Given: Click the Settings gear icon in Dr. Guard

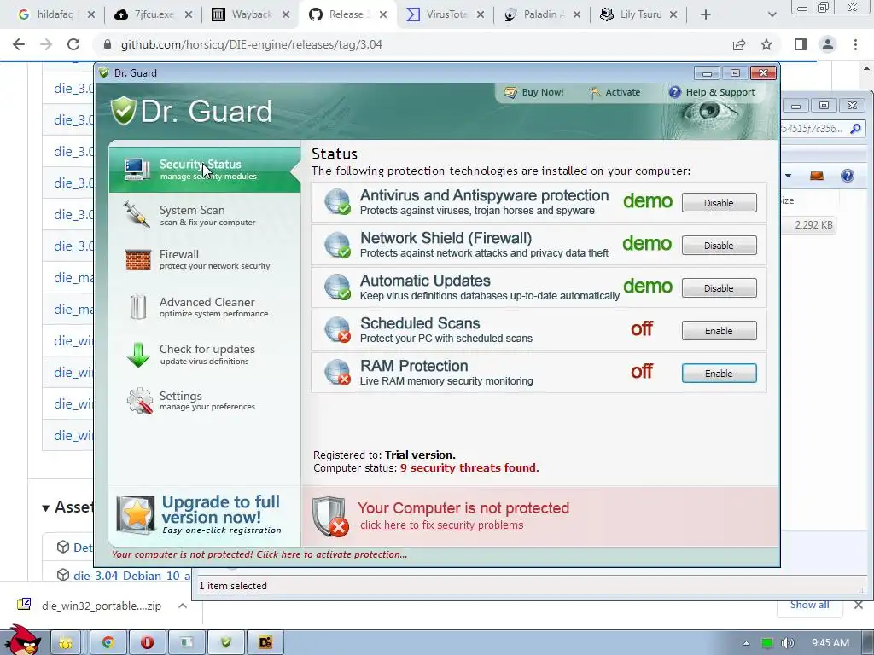Looking at the screenshot, I should pyautogui.click(x=139, y=401).
